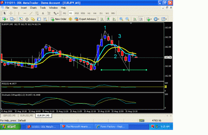Open the File menu
This screenshot has width=208, height=135.
tap(7, 8)
